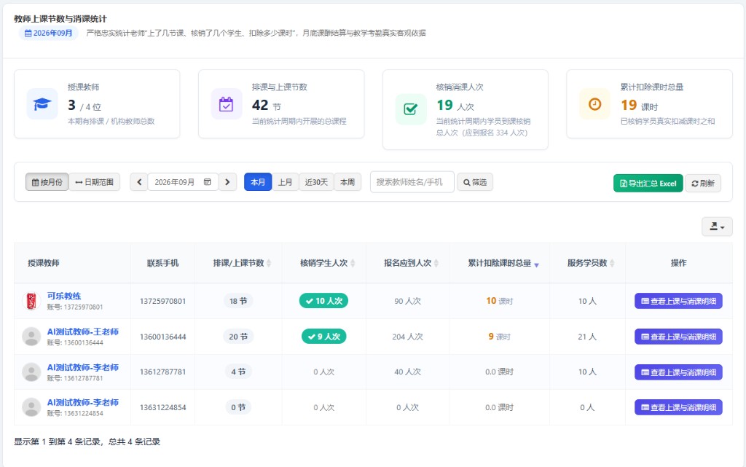Click avatar of AI测试教师-王老师
The width and height of the screenshot is (746, 467).
tap(31, 337)
